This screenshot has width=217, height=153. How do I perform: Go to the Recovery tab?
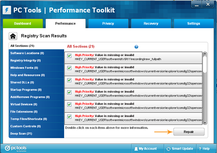[151, 24]
